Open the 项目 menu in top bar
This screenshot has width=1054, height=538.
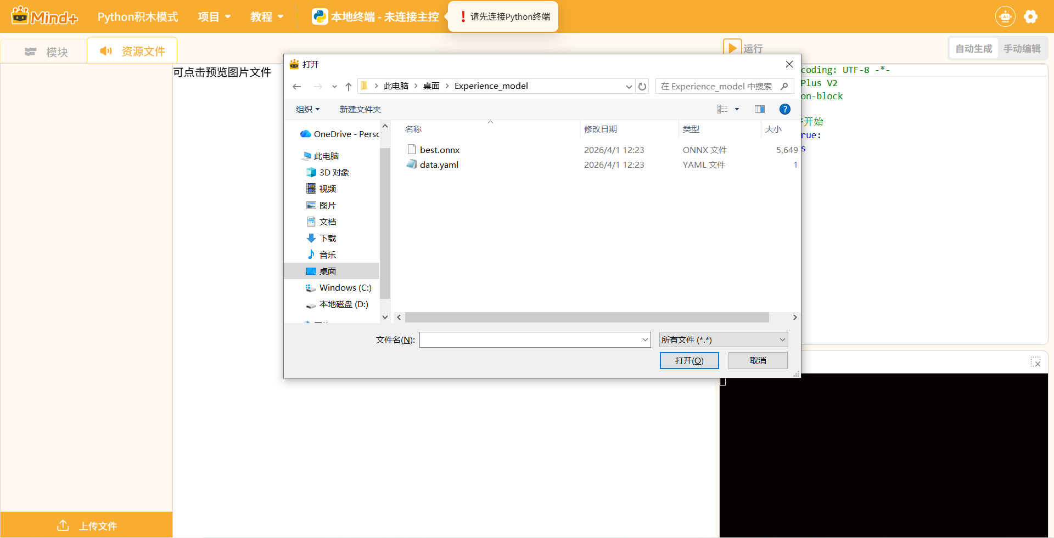[214, 17]
